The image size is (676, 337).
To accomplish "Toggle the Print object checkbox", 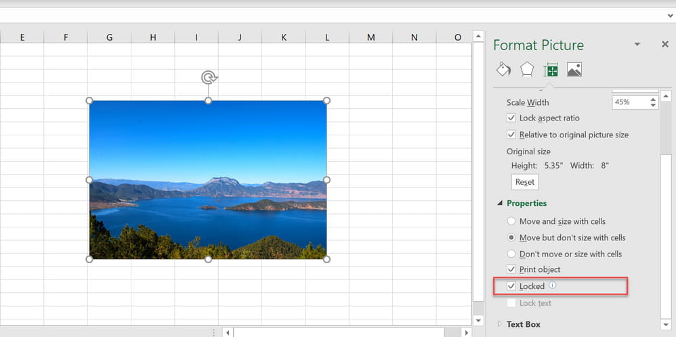I will tap(511, 269).
